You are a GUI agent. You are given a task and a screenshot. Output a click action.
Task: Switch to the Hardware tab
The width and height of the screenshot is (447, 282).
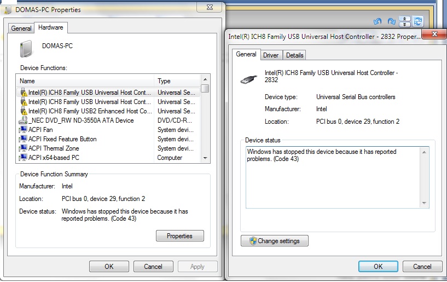(x=51, y=27)
